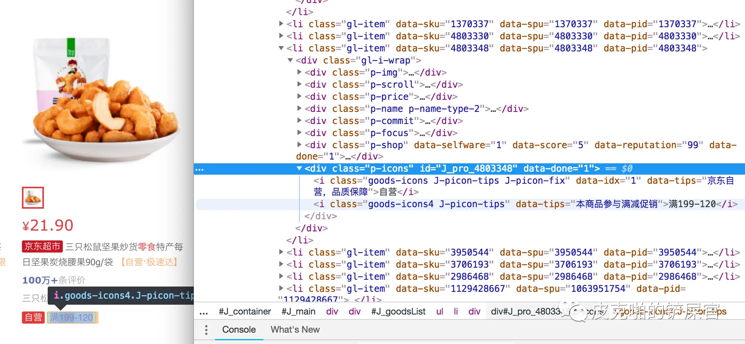Expand the p-focus div node
This screenshot has height=344, width=745.
tap(299, 133)
